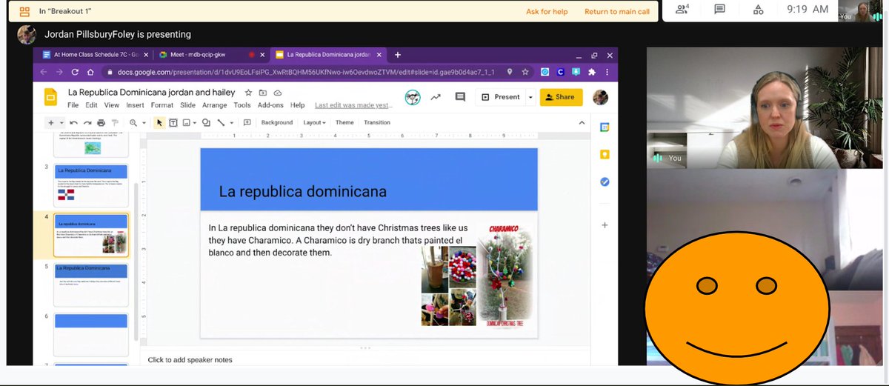View document cloud save status
889x386 pixels.
278,93
